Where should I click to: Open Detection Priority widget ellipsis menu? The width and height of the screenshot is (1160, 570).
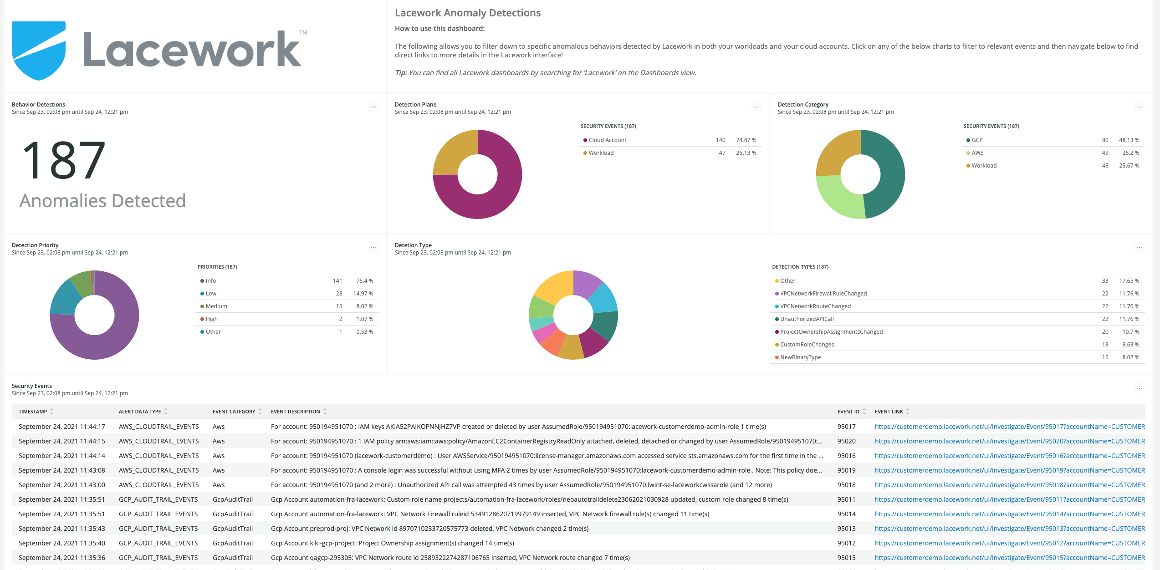click(x=373, y=248)
